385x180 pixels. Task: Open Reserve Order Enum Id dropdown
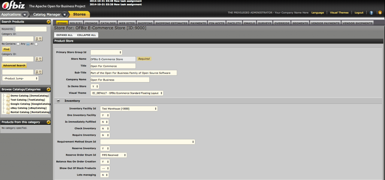click(114, 155)
